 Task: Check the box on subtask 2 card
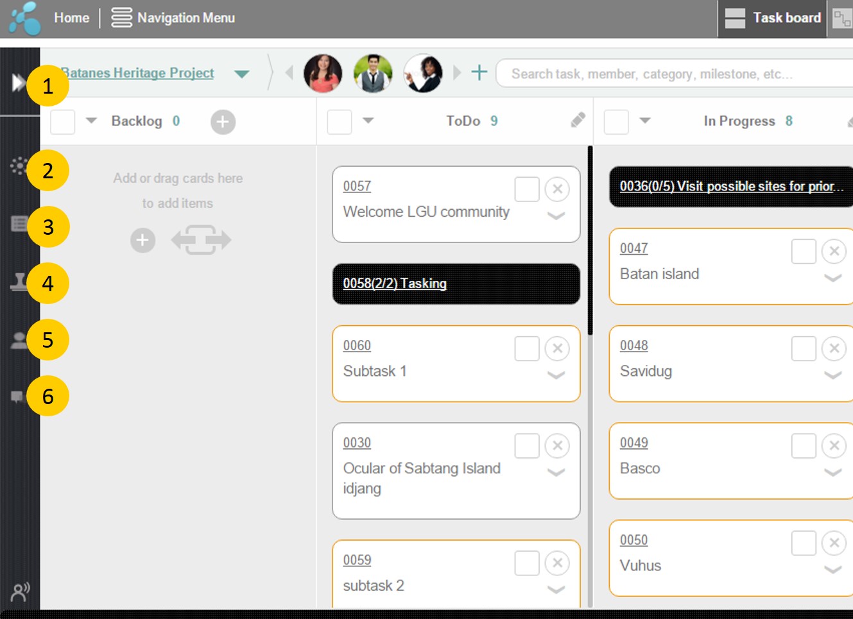pyautogui.click(x=527, y=563)
